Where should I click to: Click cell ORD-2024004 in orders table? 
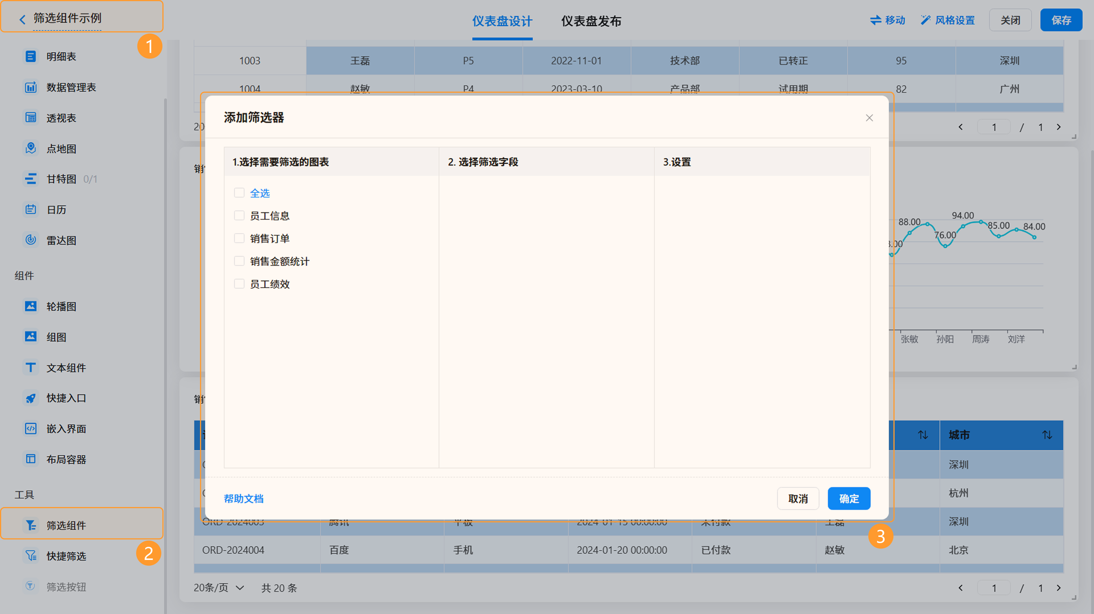point(257,550)
